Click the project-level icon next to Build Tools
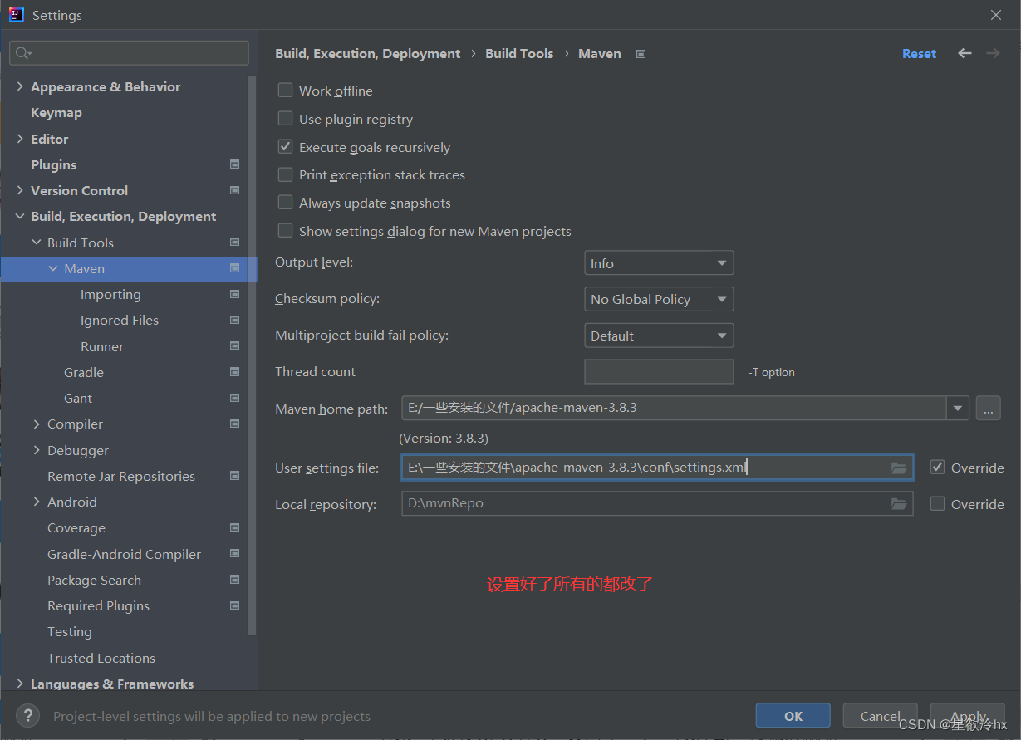The height and width of the screenshot is (740, 1021). 234,243
